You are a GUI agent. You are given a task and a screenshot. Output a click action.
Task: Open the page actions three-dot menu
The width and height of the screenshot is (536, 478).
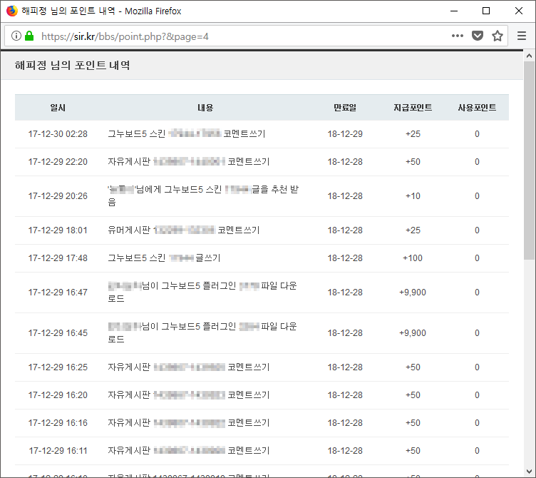(458, 36)
